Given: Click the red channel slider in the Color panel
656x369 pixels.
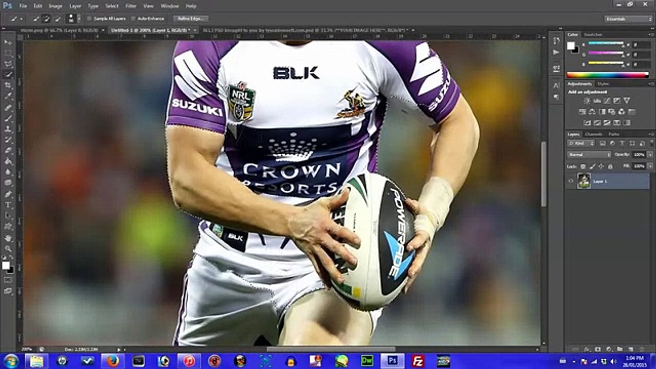Looking at the screenshot, I should pyautogui.click(x=606, y=45).
